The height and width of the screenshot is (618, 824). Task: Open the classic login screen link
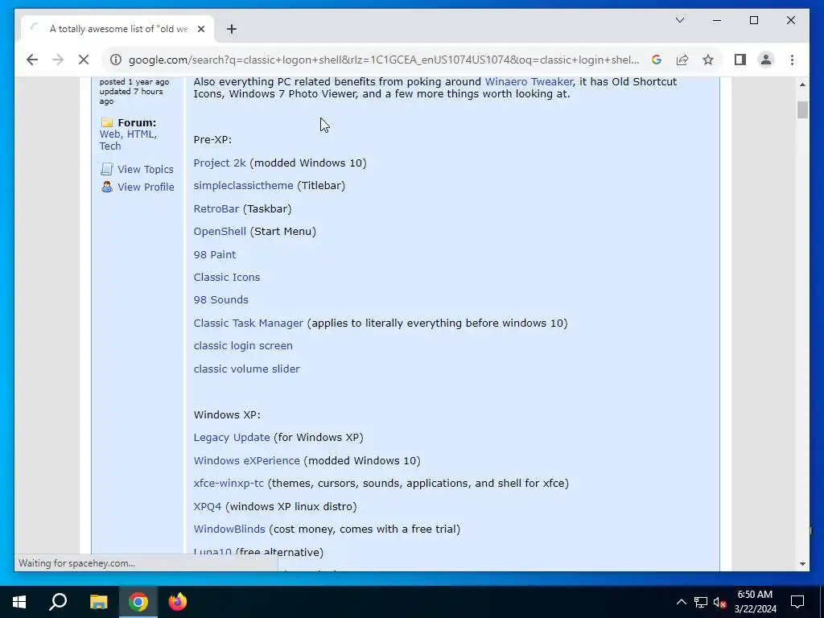(243, 346)
